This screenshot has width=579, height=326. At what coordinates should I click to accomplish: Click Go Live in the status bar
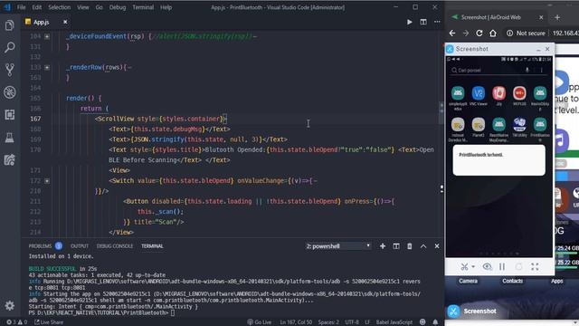[260, 322]
